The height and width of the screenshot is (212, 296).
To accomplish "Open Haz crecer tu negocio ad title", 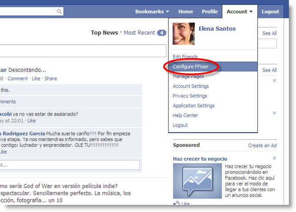I will [x=200, y=159].
